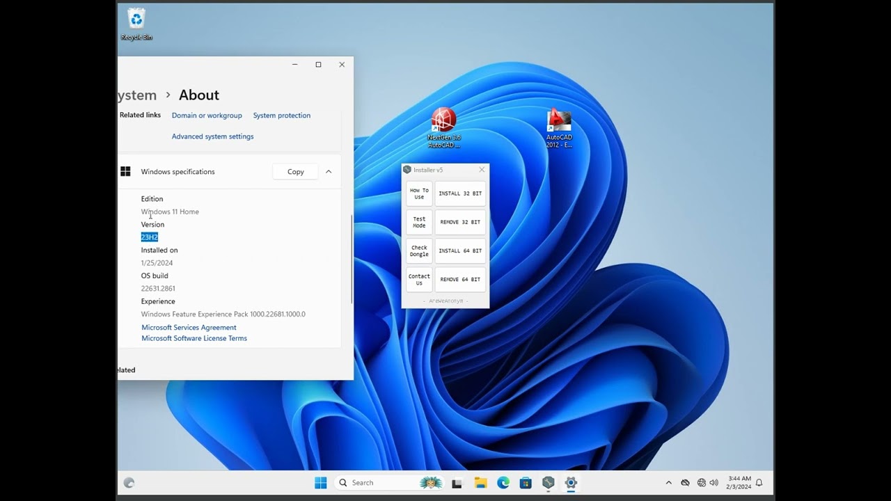The height and width of the screenshot is (501, 891).
Task: Click the INSTALL 32 BIT button
Action: 460,193
